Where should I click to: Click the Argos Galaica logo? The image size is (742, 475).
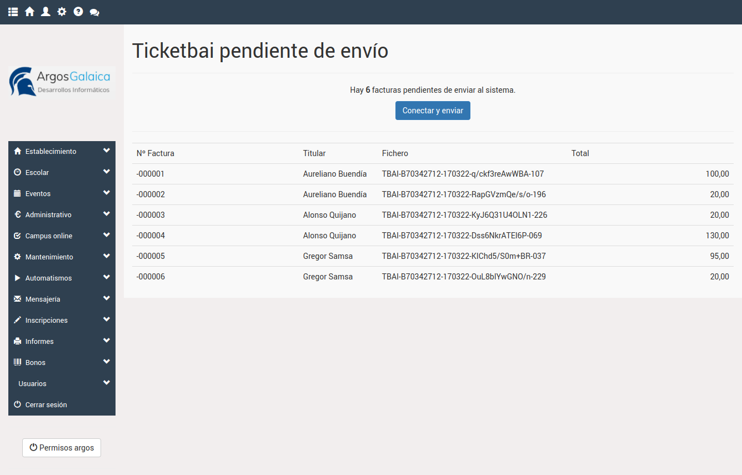(x=62, y=82)
